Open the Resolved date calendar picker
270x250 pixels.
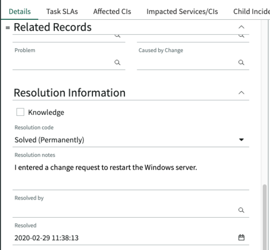(241, 238)
